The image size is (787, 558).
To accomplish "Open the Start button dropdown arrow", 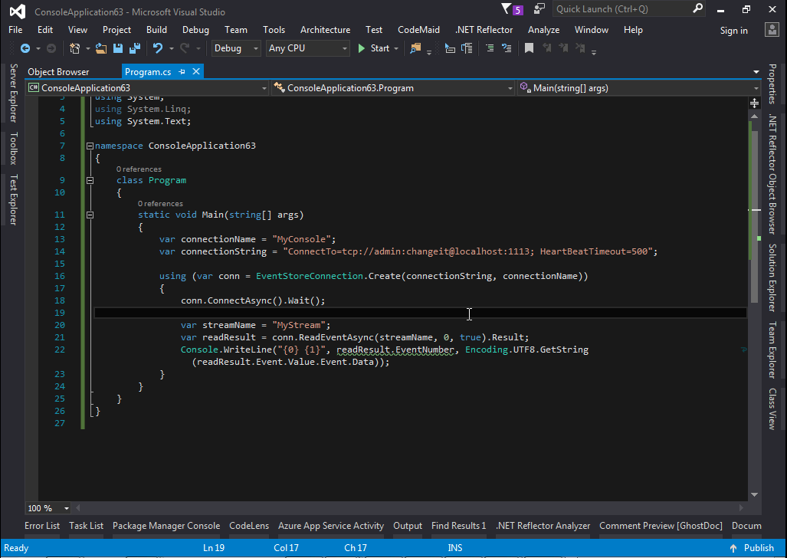I will tap(396, 49).
